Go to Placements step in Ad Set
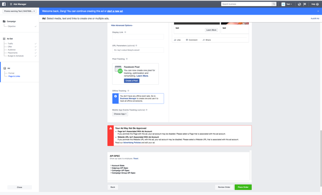The width and height of the screenshot is (322, 195). (x=12, y=53)
